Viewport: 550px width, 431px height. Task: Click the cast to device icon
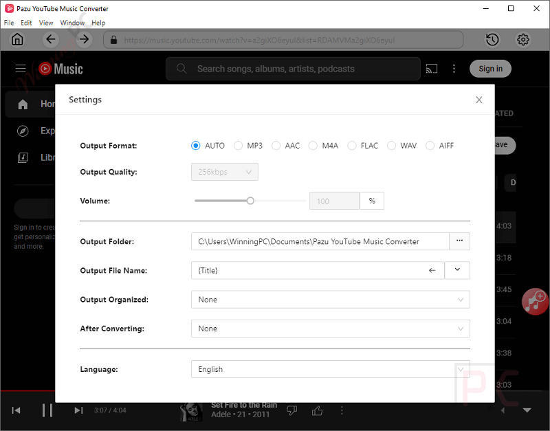coord(432,69)
